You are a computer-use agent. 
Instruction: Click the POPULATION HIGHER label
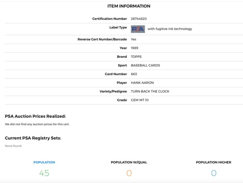pyautogui.click(x=214, y=162)
